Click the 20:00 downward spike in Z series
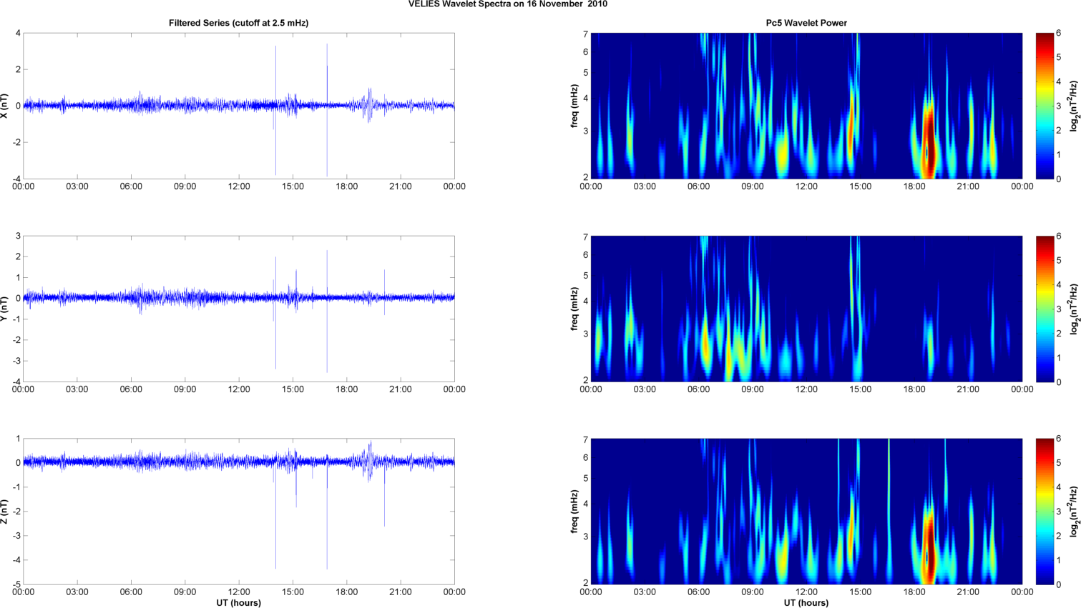 (x=384, y=493)
